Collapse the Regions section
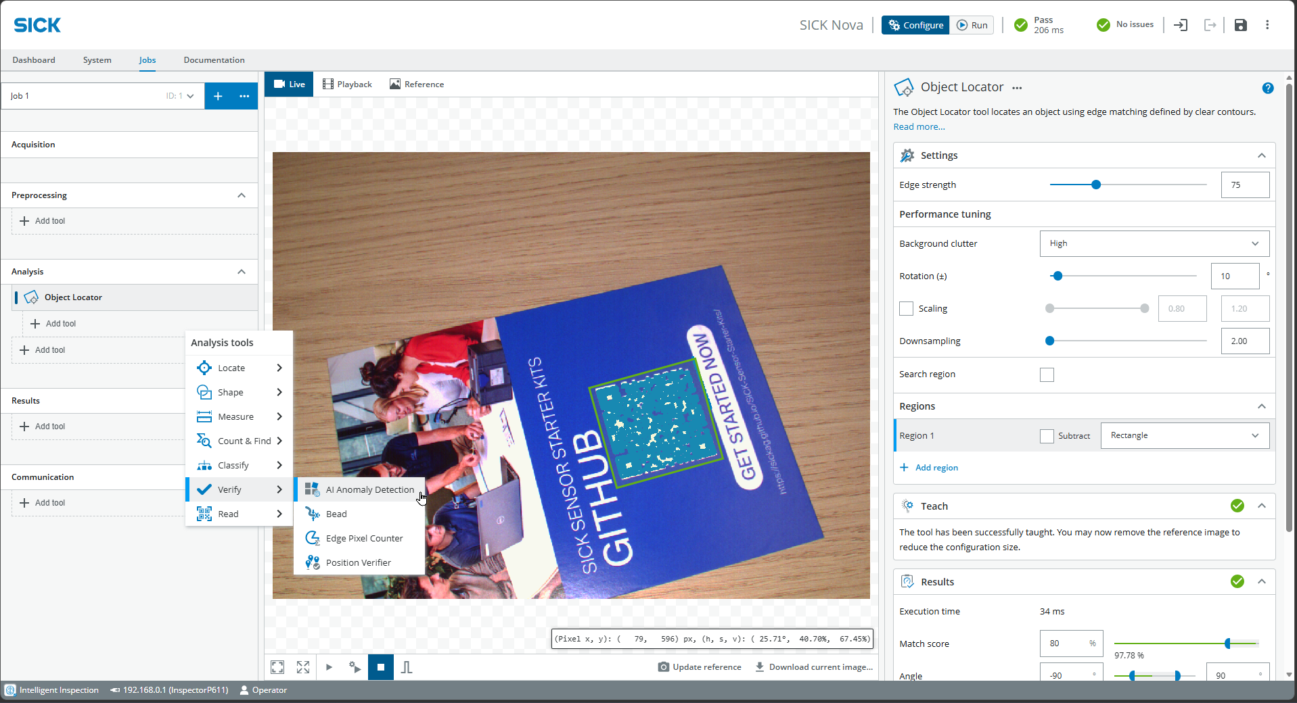The width and height of the screenshot is (1297, 703). (1262, 406)
